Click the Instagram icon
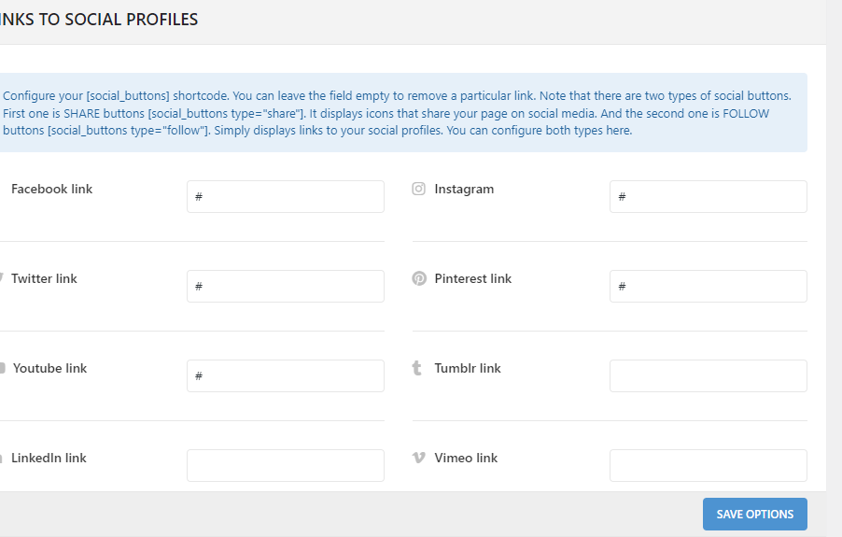 419,189
